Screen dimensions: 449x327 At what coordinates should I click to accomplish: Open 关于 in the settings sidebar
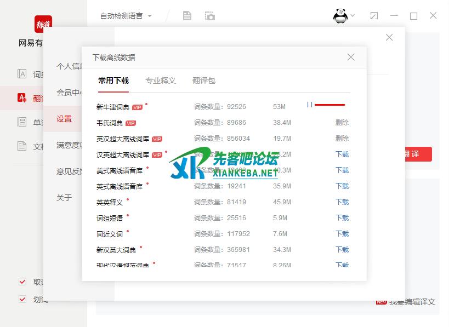[64, 198]
